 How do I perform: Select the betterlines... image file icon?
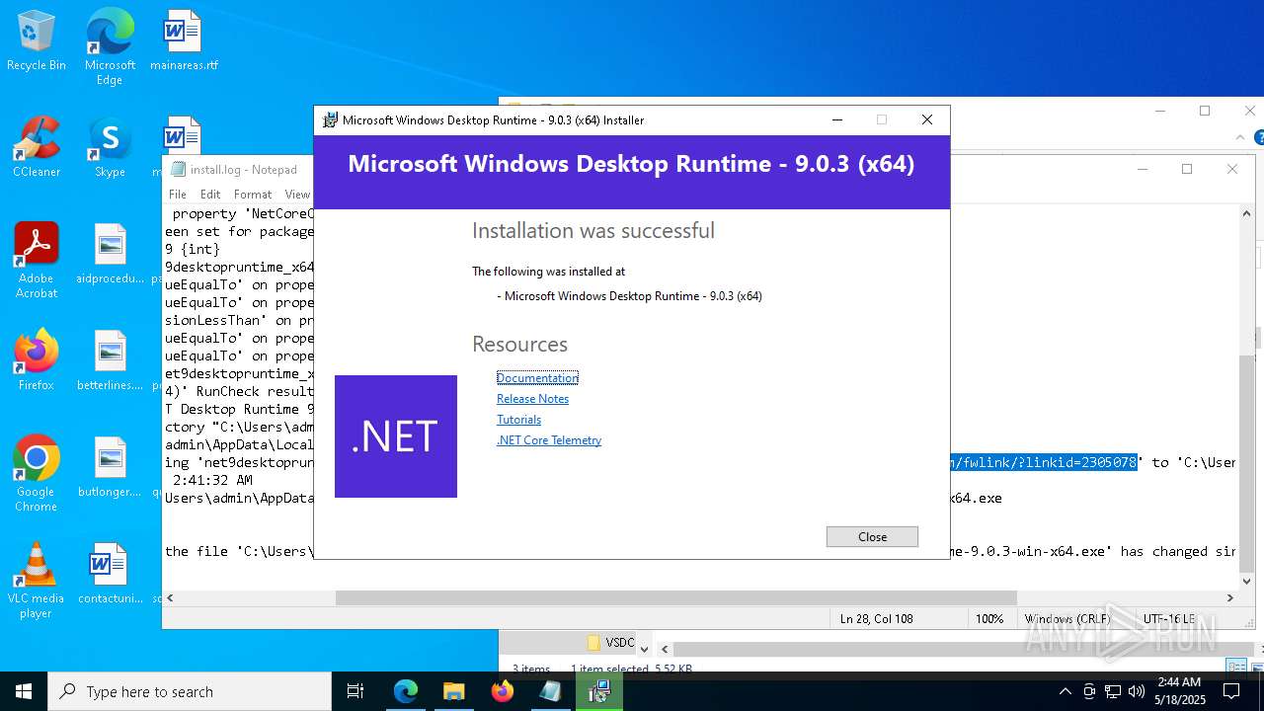coord(110,360)
